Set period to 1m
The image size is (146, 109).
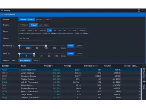point(55,31)
